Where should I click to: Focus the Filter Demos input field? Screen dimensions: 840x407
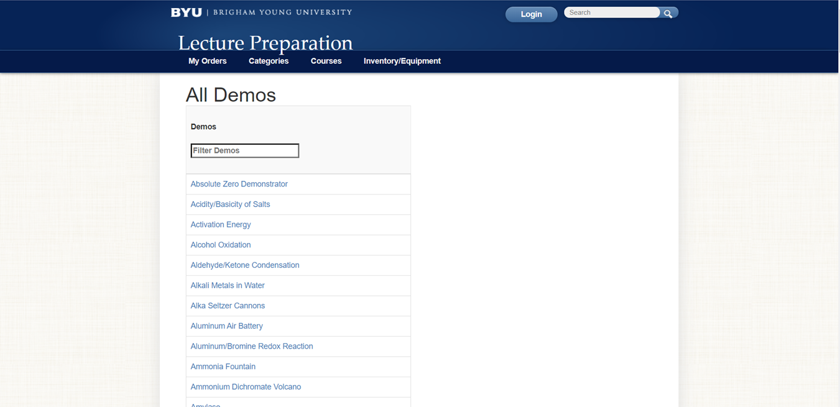tap(244, 150)
